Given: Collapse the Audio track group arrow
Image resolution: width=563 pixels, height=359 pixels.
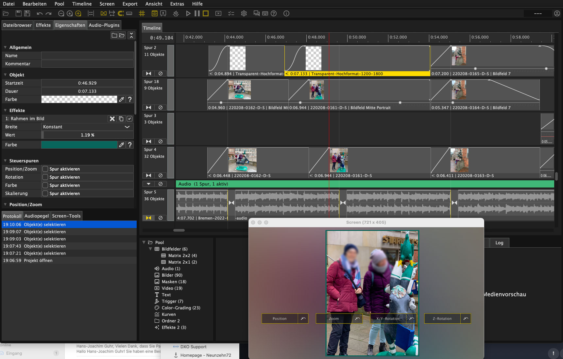Looking at the screenshot, I should click(x=148, y=184).
